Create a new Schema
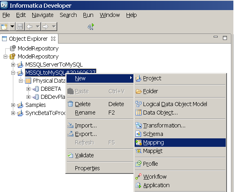The image size is (235, 192). pyautogui.click(x=180, y=134)
